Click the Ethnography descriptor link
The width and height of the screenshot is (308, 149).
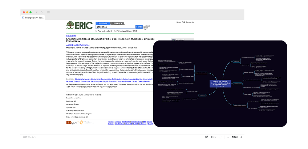coord(79,79)
